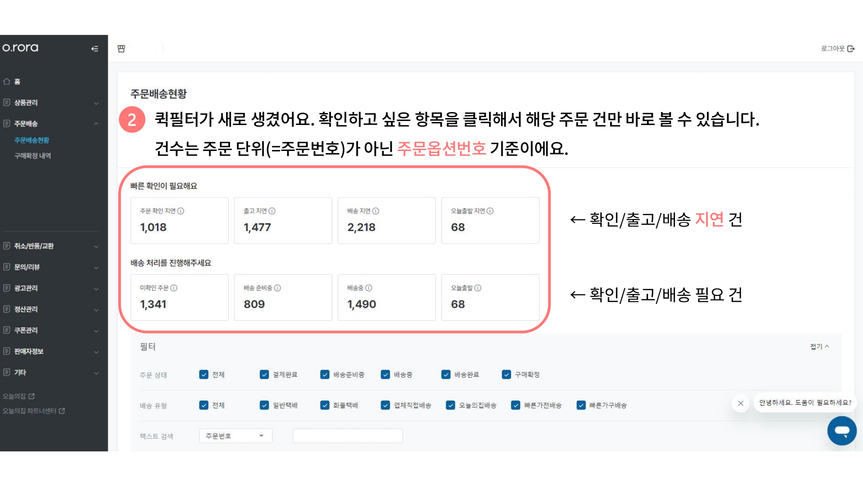
Task: Collapse the filter panel with 접기
Action: coord(819,346)
